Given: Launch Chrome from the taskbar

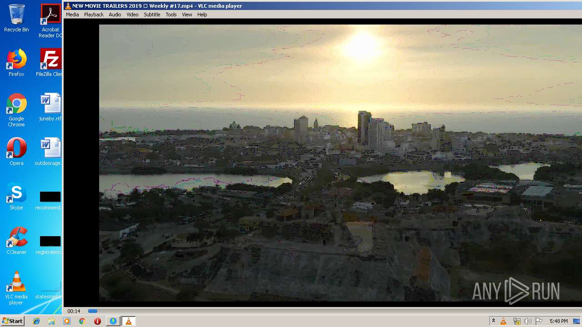Looking at the screenshot, I should (x=82, y=321).
